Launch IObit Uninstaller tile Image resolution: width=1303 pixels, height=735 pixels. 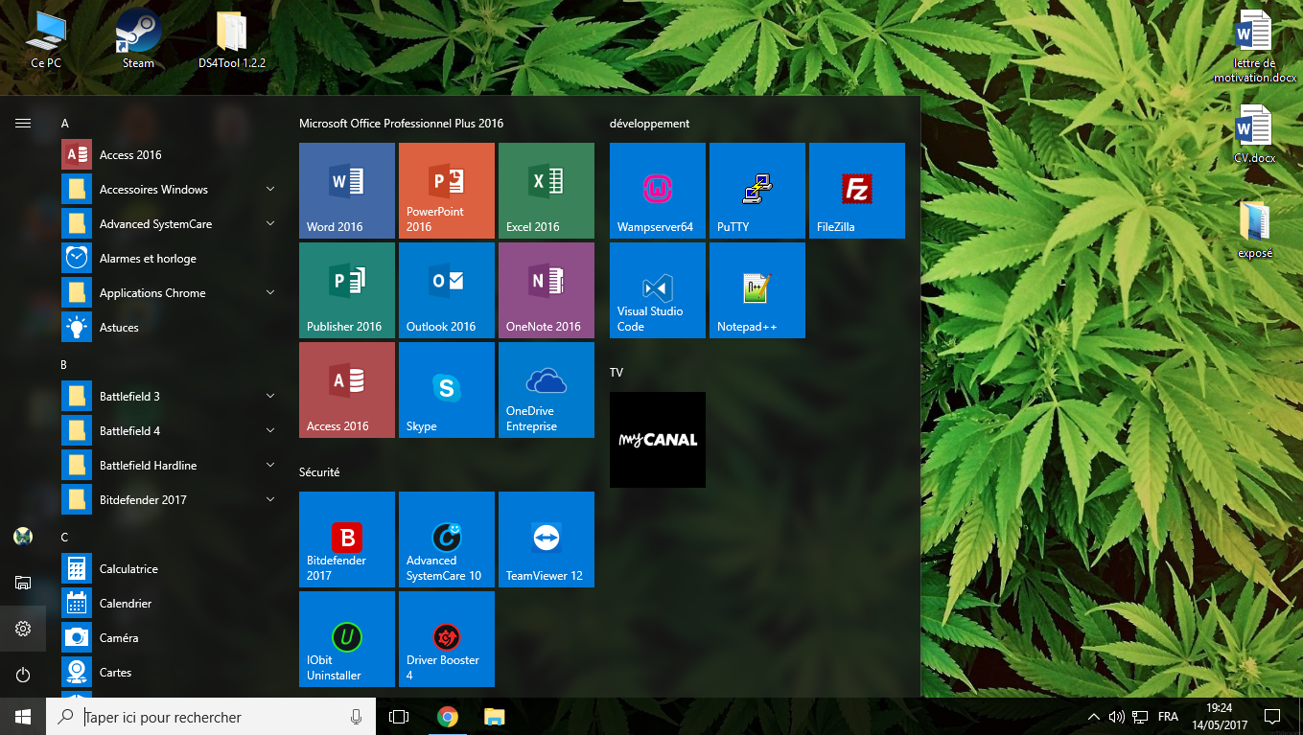[x=347, y=639]
